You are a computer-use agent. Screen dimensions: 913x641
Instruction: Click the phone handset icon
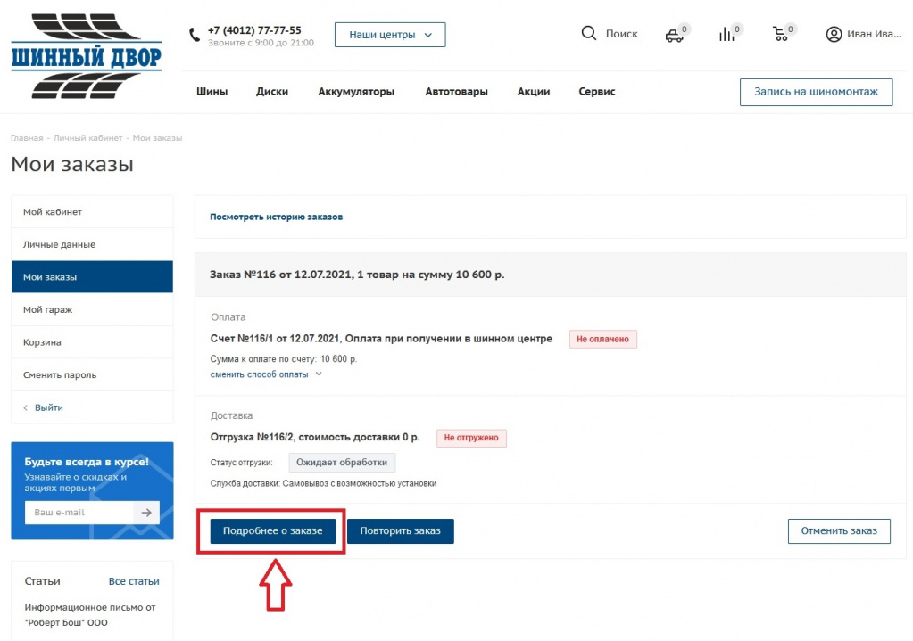tap(195, 36)
